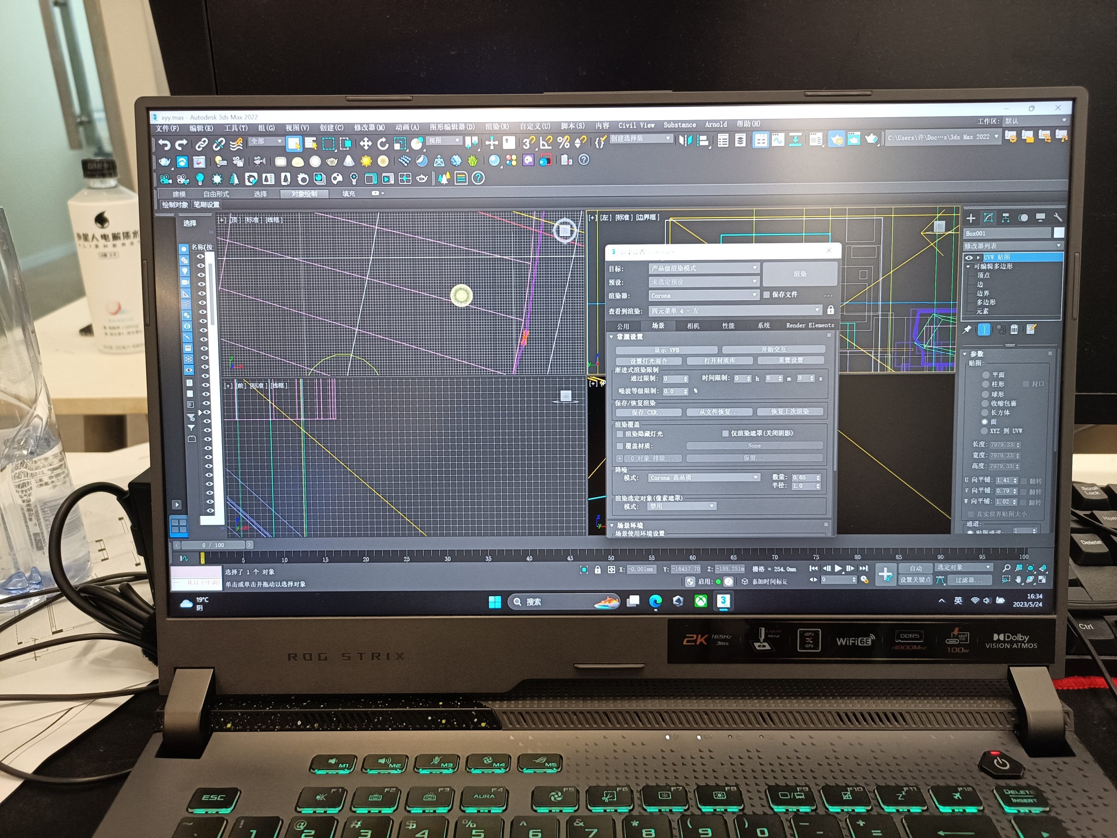Click the trash icon to remove modifier
1117x838 pixels.
1014,330
